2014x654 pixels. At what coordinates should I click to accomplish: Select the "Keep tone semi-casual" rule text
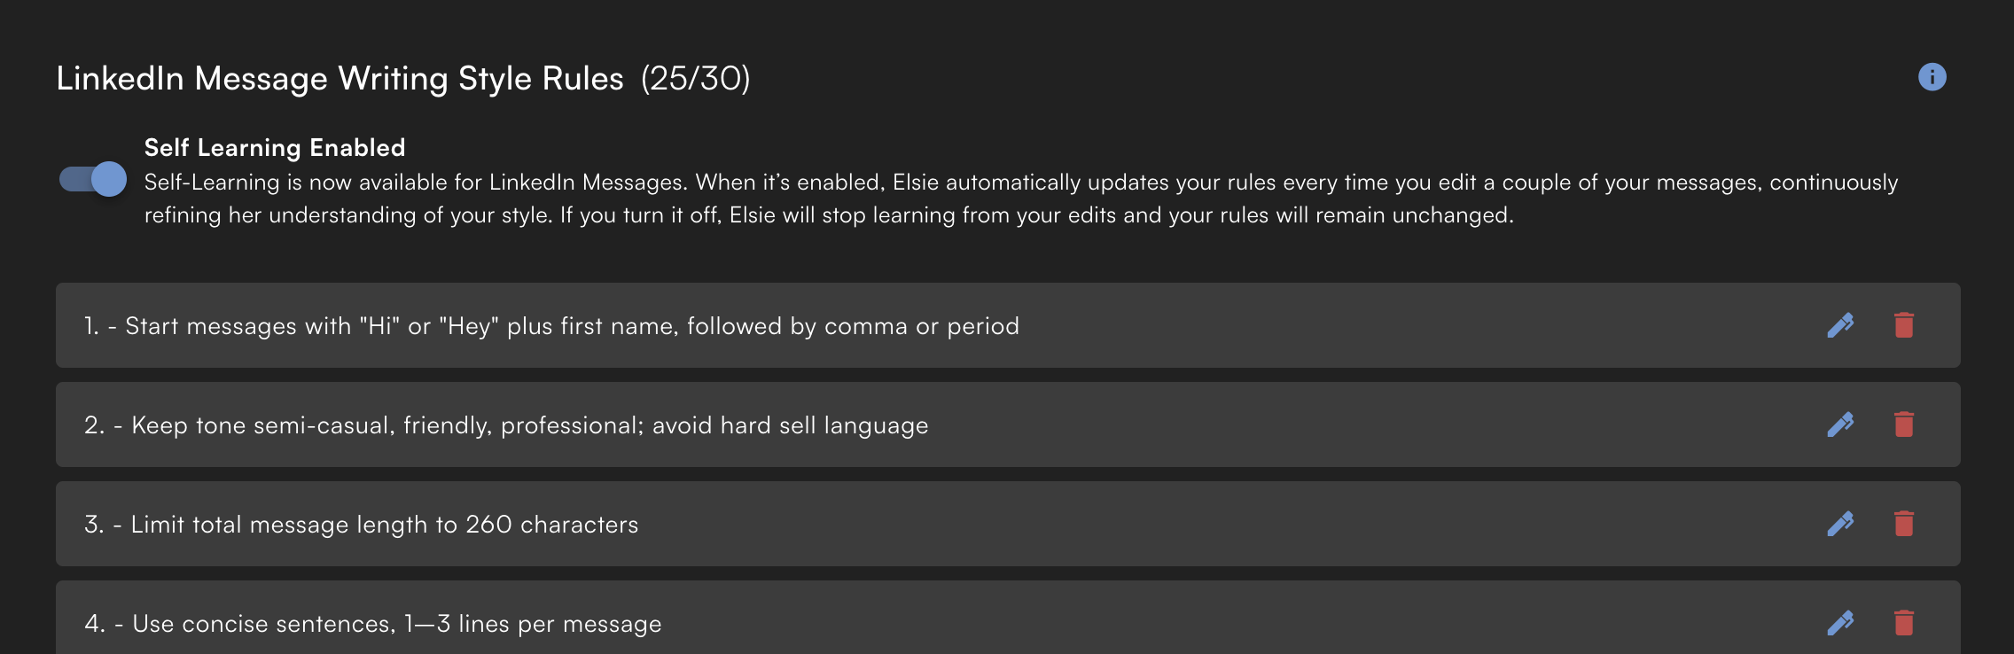click(529, 425)
